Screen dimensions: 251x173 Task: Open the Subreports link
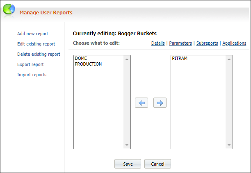[x=207, y=43]
